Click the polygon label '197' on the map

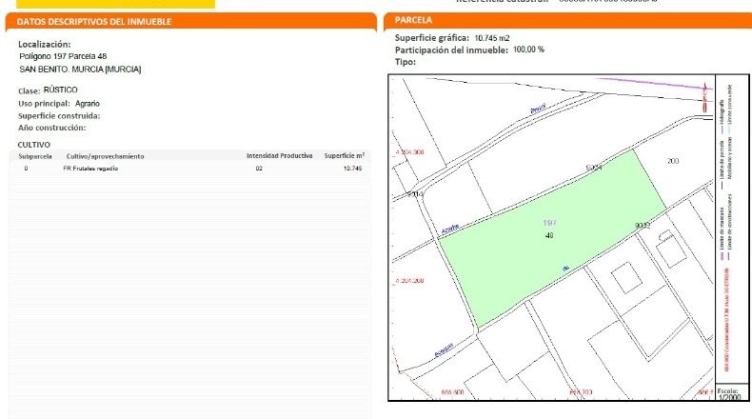click(549, 223)
